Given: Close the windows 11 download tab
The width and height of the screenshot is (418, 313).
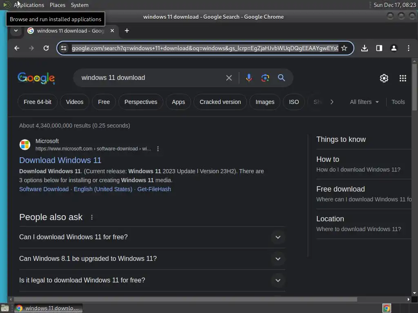Looking at the screenshot, I should coord(112,31).
